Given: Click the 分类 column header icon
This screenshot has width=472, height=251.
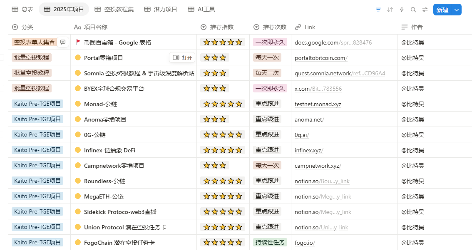Looking at the screenshot, I should tap(15, 27).
